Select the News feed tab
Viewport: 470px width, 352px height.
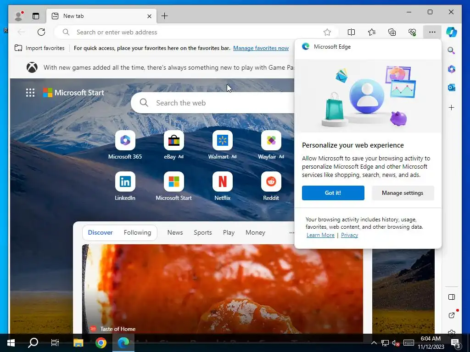click(x=175, y=232)
